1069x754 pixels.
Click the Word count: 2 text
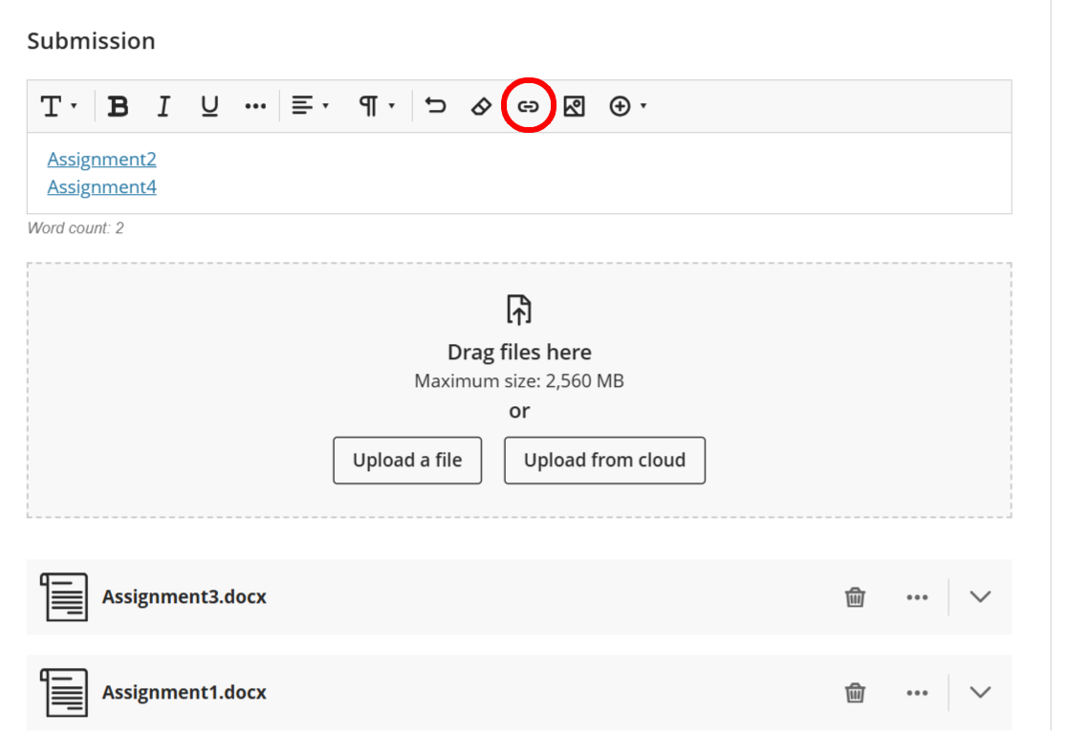pyautogui.click(x=76, y=228)
